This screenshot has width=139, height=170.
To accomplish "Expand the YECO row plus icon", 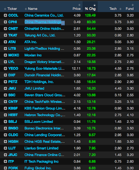I will tap(5, 68).
